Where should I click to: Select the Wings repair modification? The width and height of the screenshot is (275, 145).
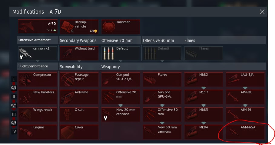pyautogui.click(x=38, y=114)
